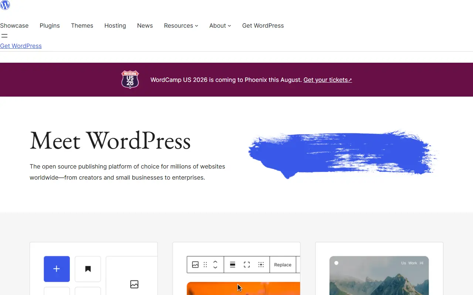Click the Replace button in block toolbar
473x295 pixels.
(283, 265)
